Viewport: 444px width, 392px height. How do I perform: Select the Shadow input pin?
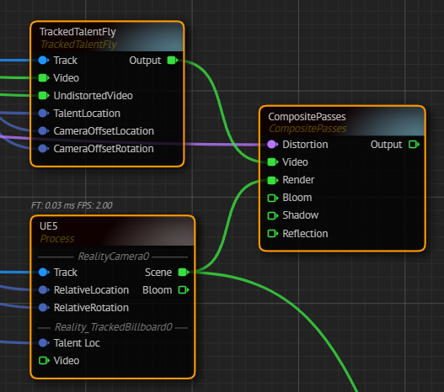point(273,215)
